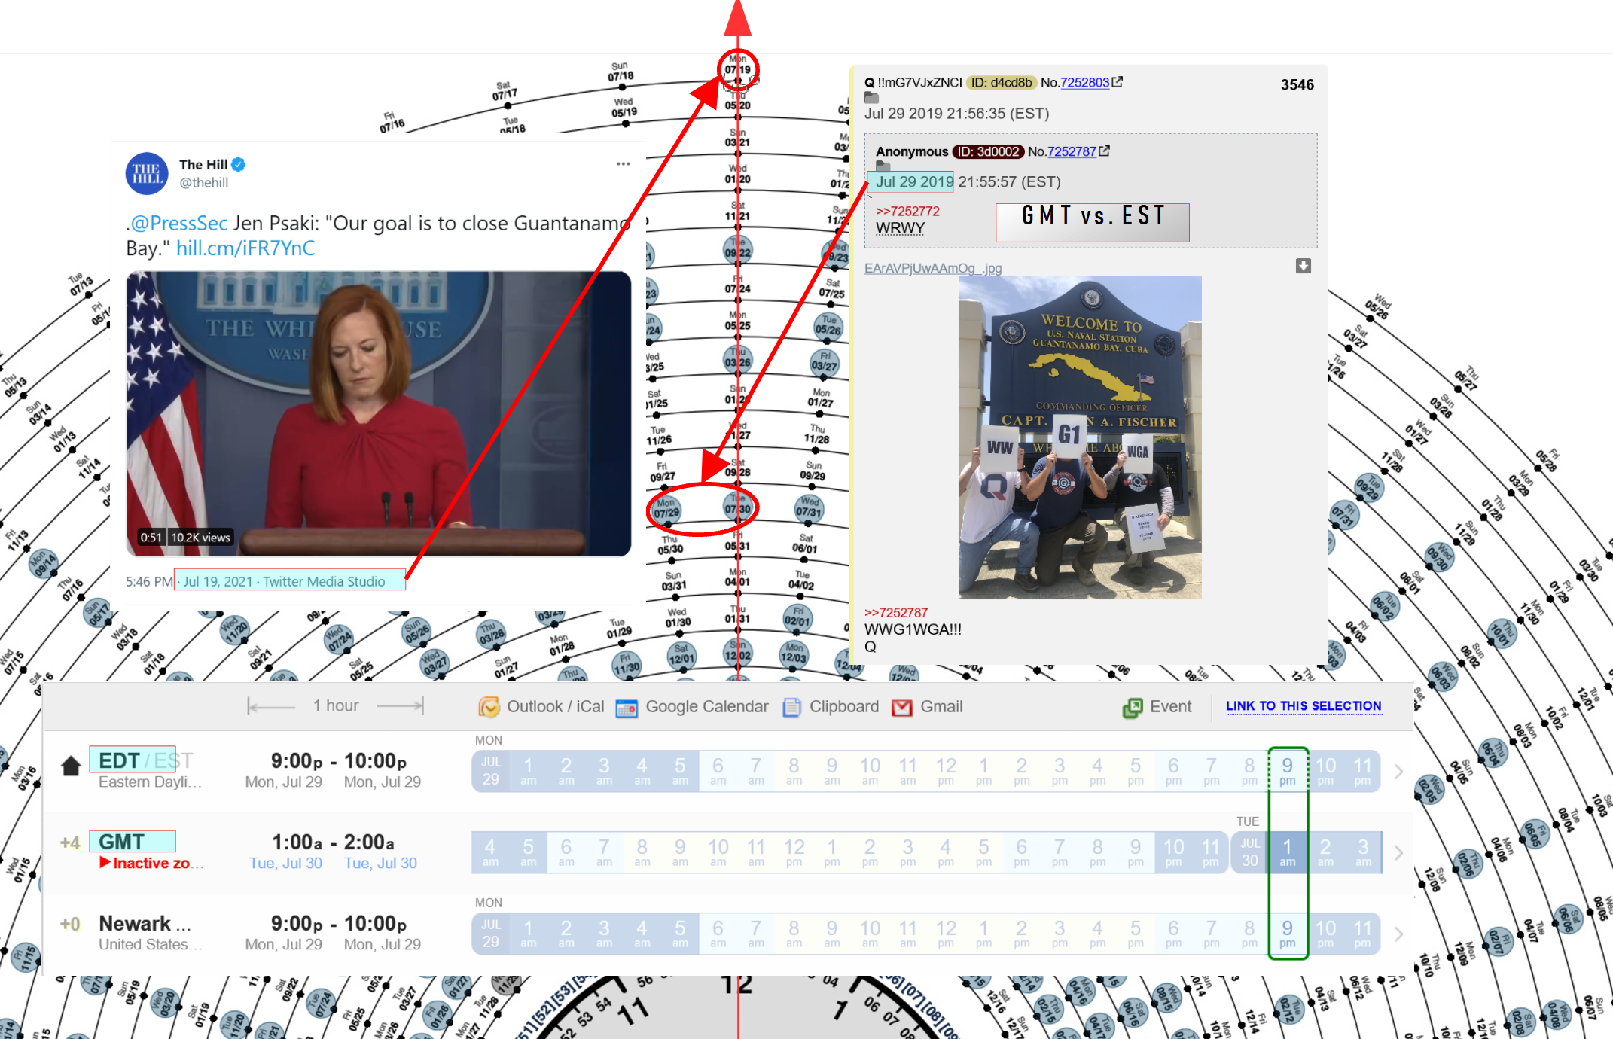Click the Event add icon
This screenshot has height=1039, width=1613.
[x=1133, y=708]
